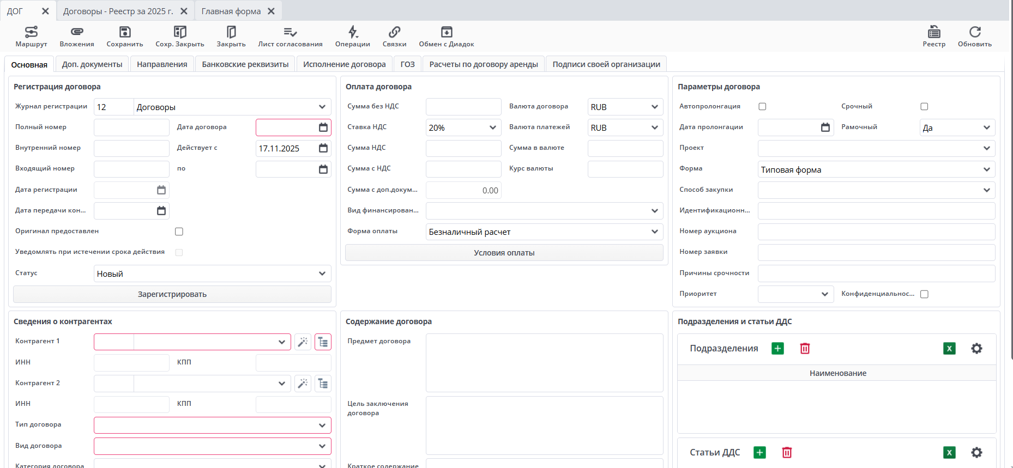Expand the Ставка НДС dropdown
1013x468 pixels.
point(492,127)
